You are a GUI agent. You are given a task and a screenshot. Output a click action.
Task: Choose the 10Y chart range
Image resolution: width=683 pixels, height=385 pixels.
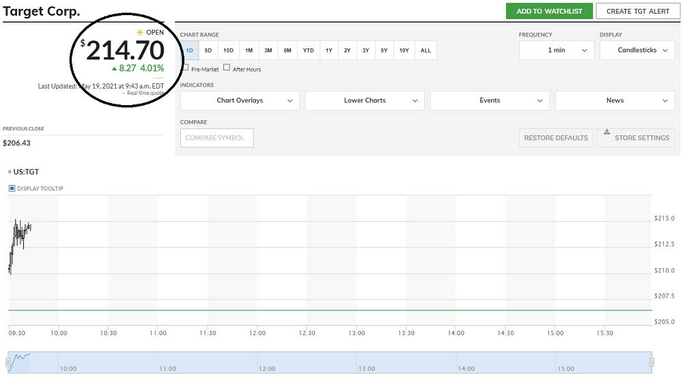coord(404,51)
